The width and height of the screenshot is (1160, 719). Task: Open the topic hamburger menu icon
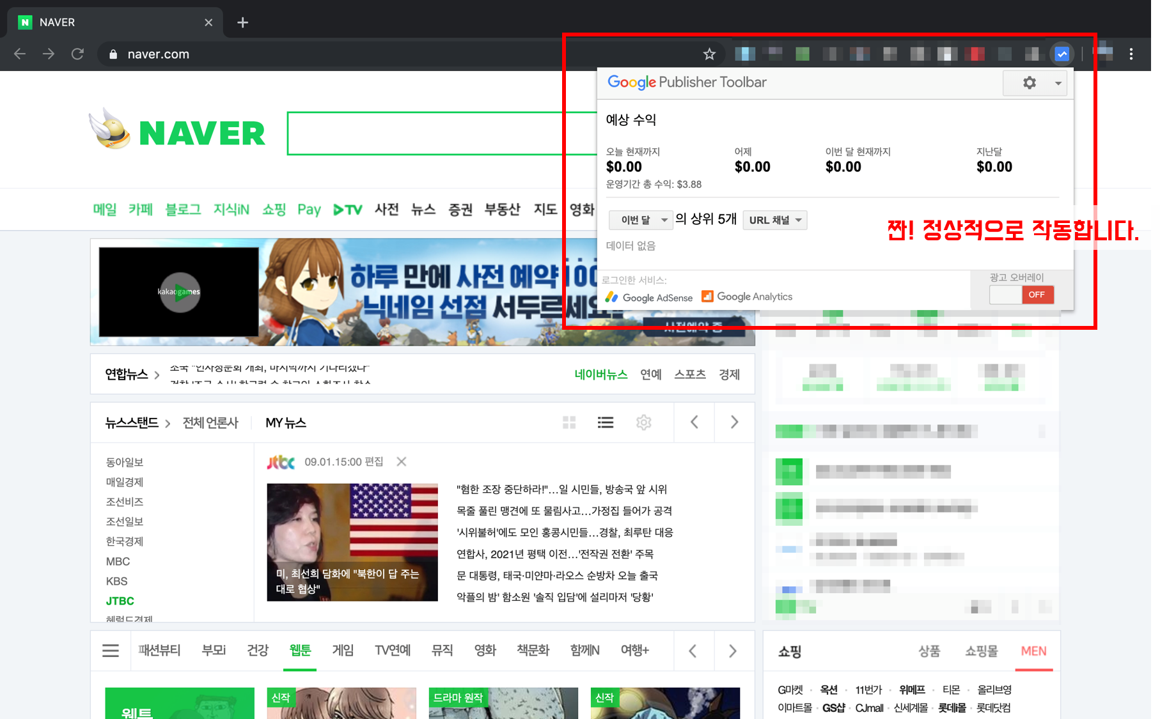[111, 651]
